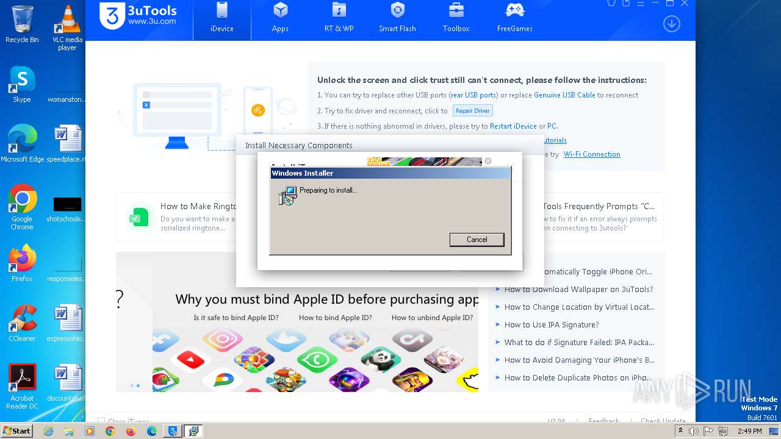Viewport: 781px width, 439px height.
Task: Click the ad banner above Windows Installer
Action: [x=424, y=162]
